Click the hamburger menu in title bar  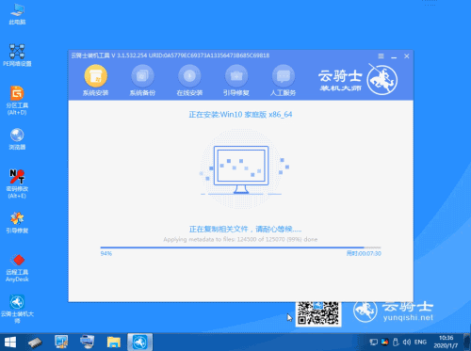coord(381,56)
